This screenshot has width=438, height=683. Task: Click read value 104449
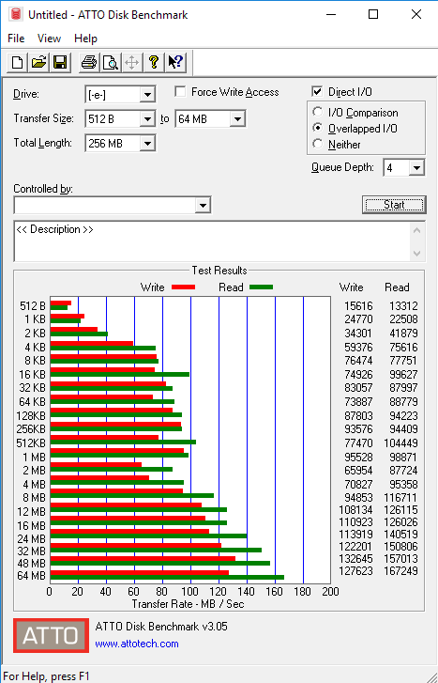coord(400,443)
